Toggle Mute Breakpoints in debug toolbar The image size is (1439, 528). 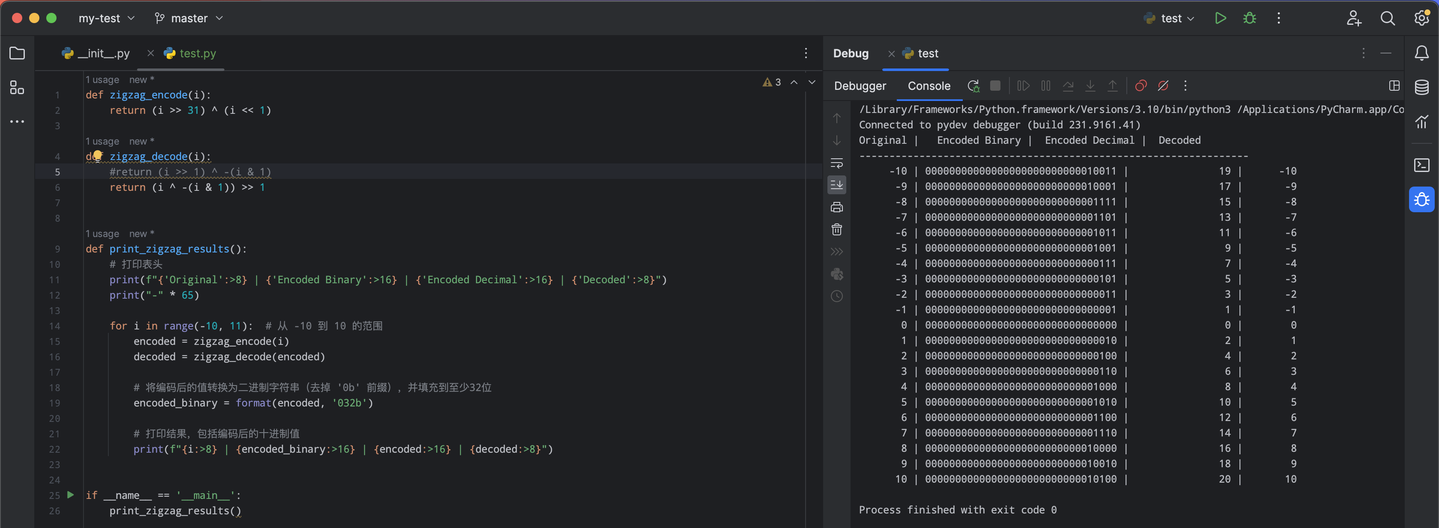1163,86
